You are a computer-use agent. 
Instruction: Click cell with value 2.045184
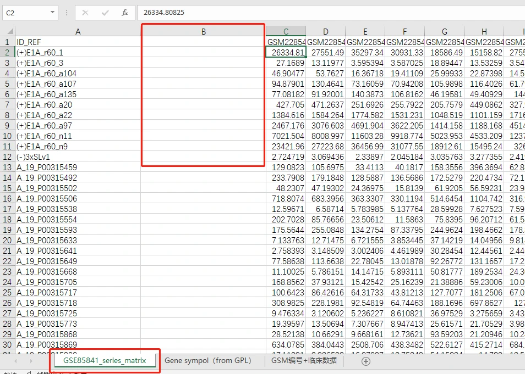(404, 157)
